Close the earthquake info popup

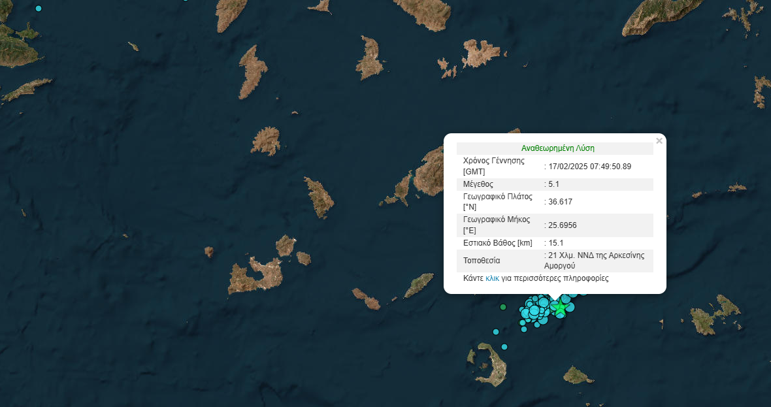click(659, 140)
